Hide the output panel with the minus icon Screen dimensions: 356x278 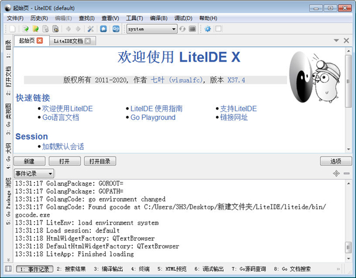tap(347, 174)
